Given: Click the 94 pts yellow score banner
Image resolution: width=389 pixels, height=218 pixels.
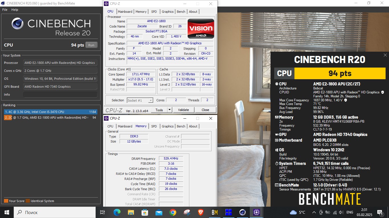Looking at the screenshot, I should pyautogui.click(x=340, y=73).
